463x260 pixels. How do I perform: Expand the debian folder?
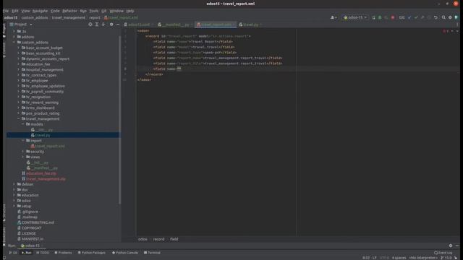[14, 184]
